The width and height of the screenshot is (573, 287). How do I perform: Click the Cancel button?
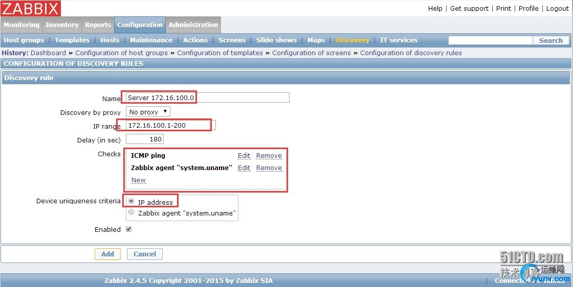tap(145, 254)
